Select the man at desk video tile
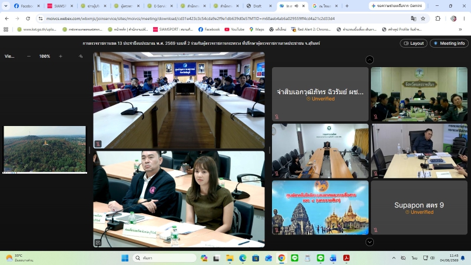Image resolution: width=471 pixels, height=265 pixels. click(x=419, y=151)
